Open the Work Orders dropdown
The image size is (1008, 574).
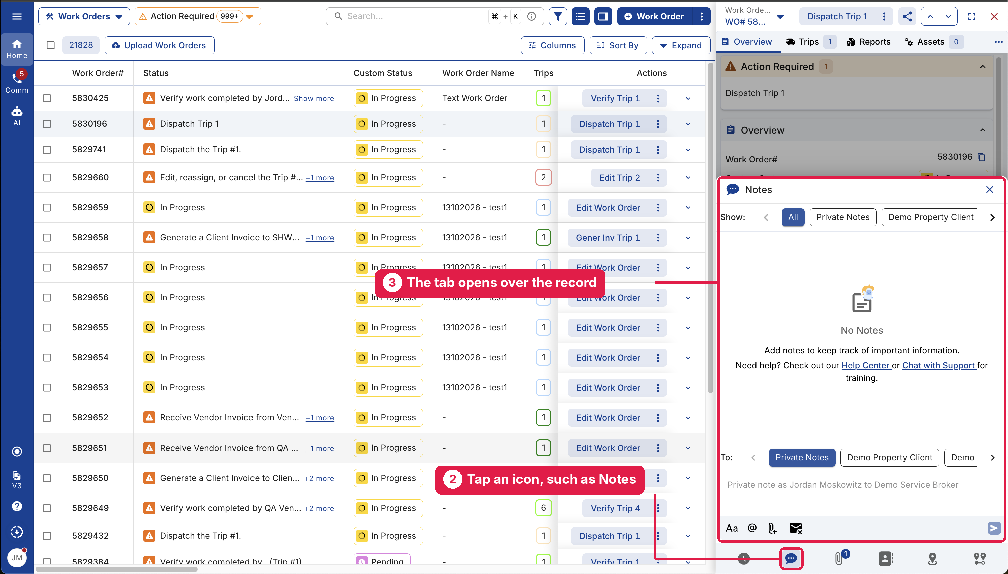pyautogui.click(x=84, y=16)
